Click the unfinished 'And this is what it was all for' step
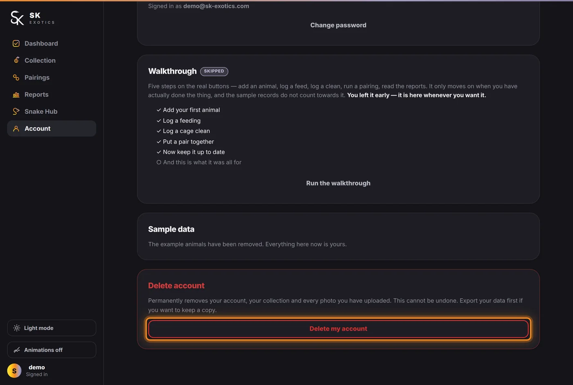The height and width of the screenshot is (385, 573). tap(199, 162)
